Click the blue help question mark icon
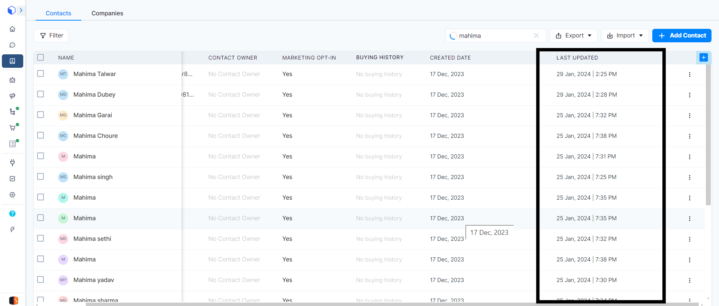 click(x=12, y=213)
